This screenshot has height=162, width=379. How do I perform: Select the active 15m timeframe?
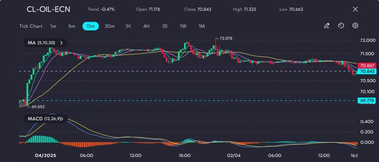point(90,26)
